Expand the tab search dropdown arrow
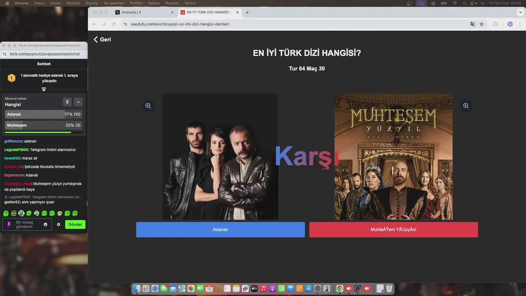The width and height of the screenshot is (526, 296). click(x=520, y=12)
